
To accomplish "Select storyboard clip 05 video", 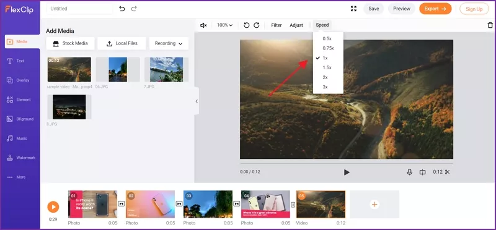I will (x=321, y=204).
